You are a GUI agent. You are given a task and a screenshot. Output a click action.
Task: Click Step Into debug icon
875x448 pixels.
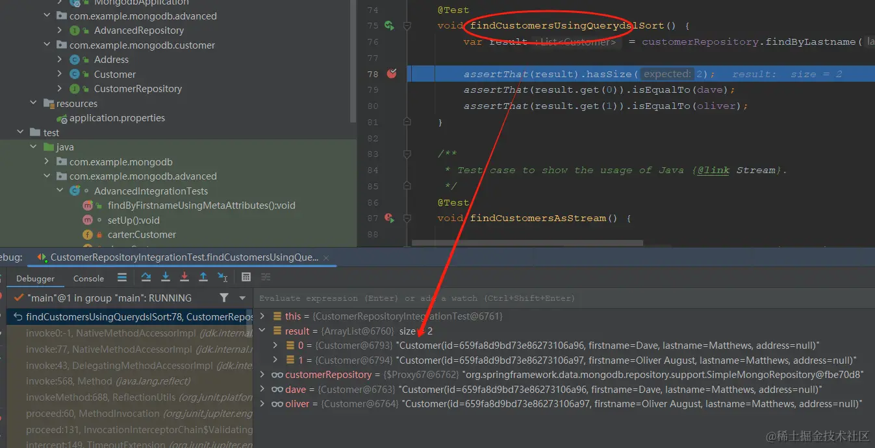(166, 277)
